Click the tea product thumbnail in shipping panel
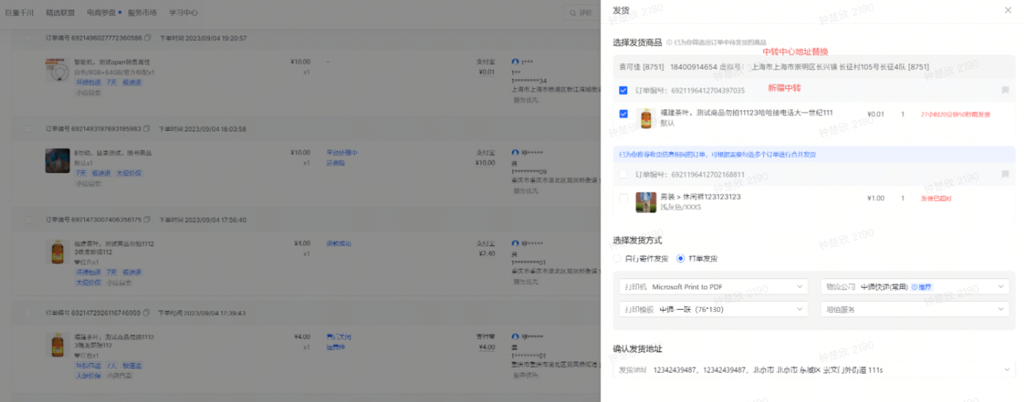The width and height of the screenshot is (1024, 402). coord(645,118)
